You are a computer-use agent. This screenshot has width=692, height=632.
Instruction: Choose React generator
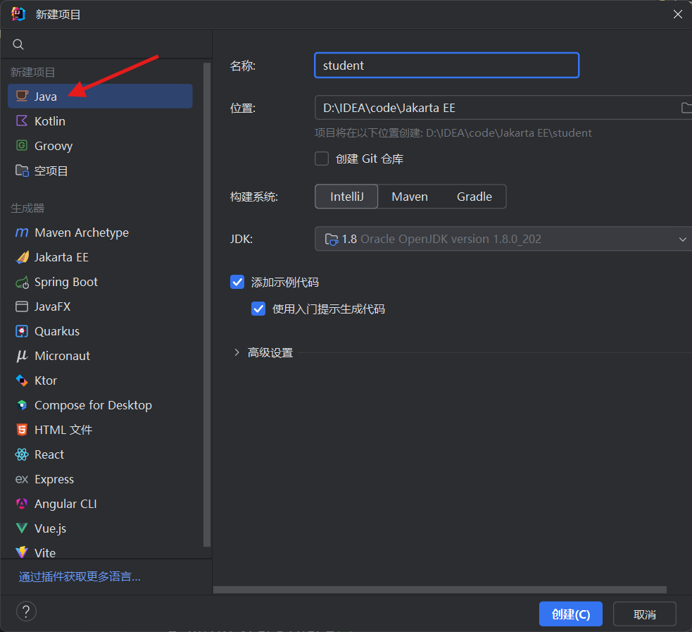point(100,454)
